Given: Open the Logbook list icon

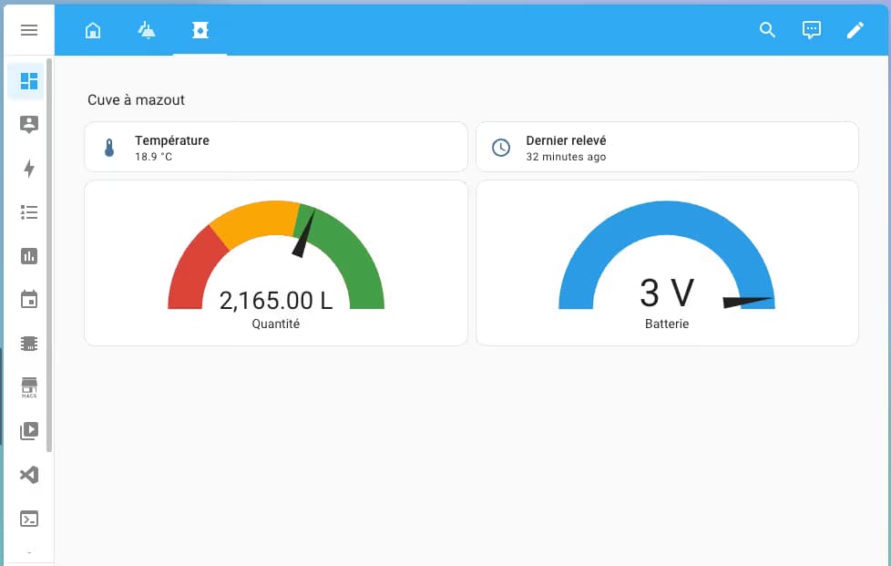Looking at the screenshot, I should click(x=29, y=212).
